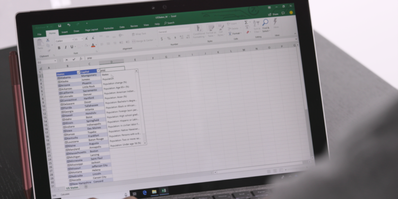Switch to the Review tab
The width and height of the screenshot is (398, 199).
coord(134,26)
